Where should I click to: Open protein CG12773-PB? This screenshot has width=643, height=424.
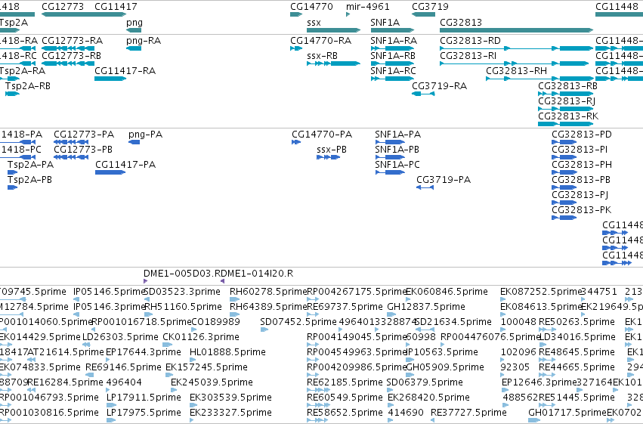tap(83, 150)
